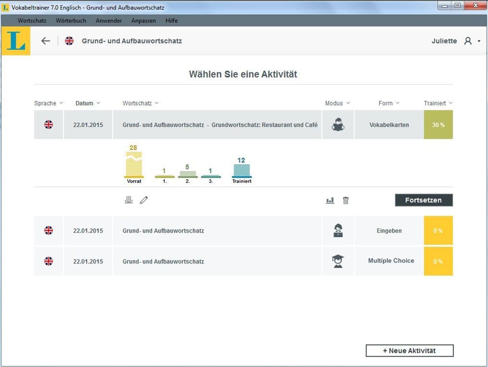Open statistics with the bar chart icon
Image resolution: width=488 pixels, height=367 pixels.
pos(330,200)
